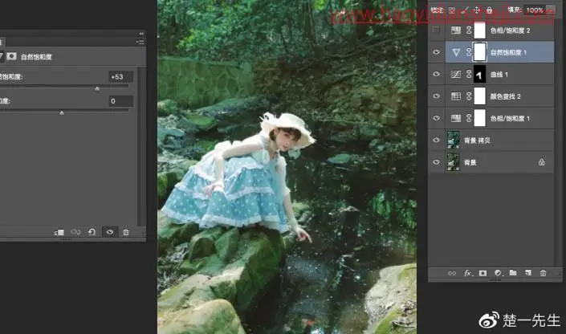Toggle lock all padlock icon
566x334 pixels.
489,10
